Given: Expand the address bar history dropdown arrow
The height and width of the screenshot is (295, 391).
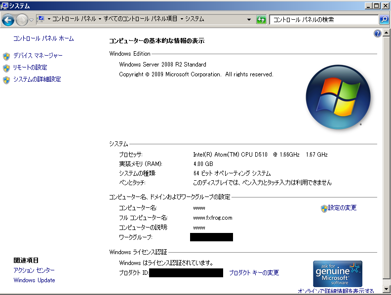Looking at the screenshot, I should pos(249,20).
